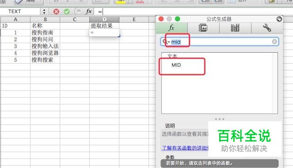Select column B header
The height and width of the screenshot is (168, 293).
pos(45,20)
